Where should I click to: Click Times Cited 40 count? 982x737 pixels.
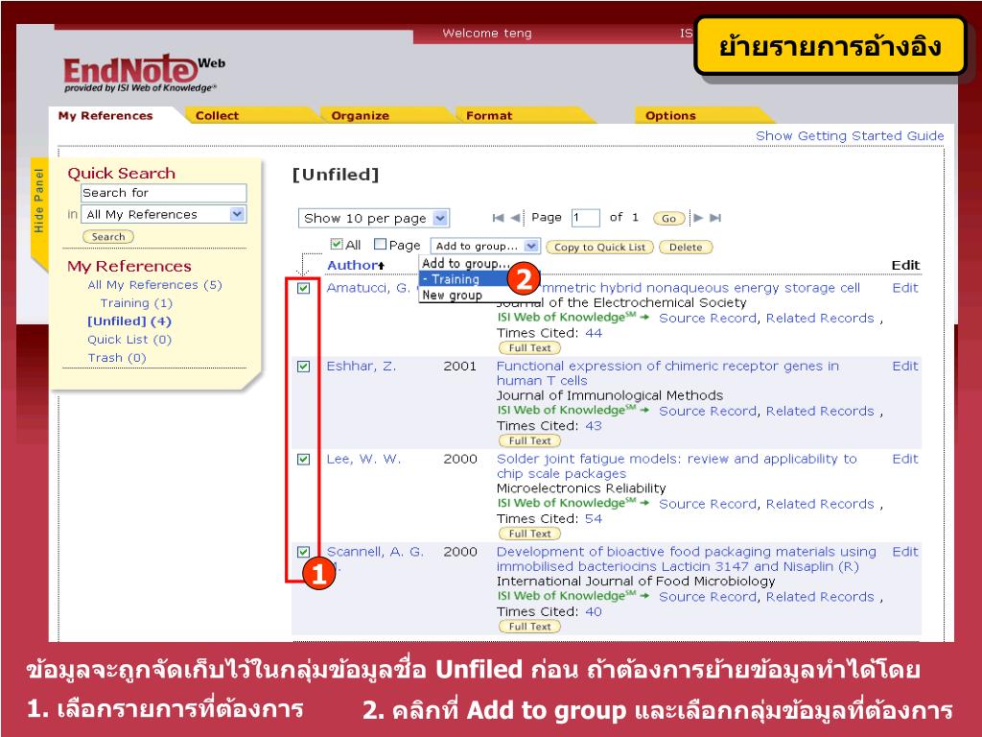click(x=594, y=611)
